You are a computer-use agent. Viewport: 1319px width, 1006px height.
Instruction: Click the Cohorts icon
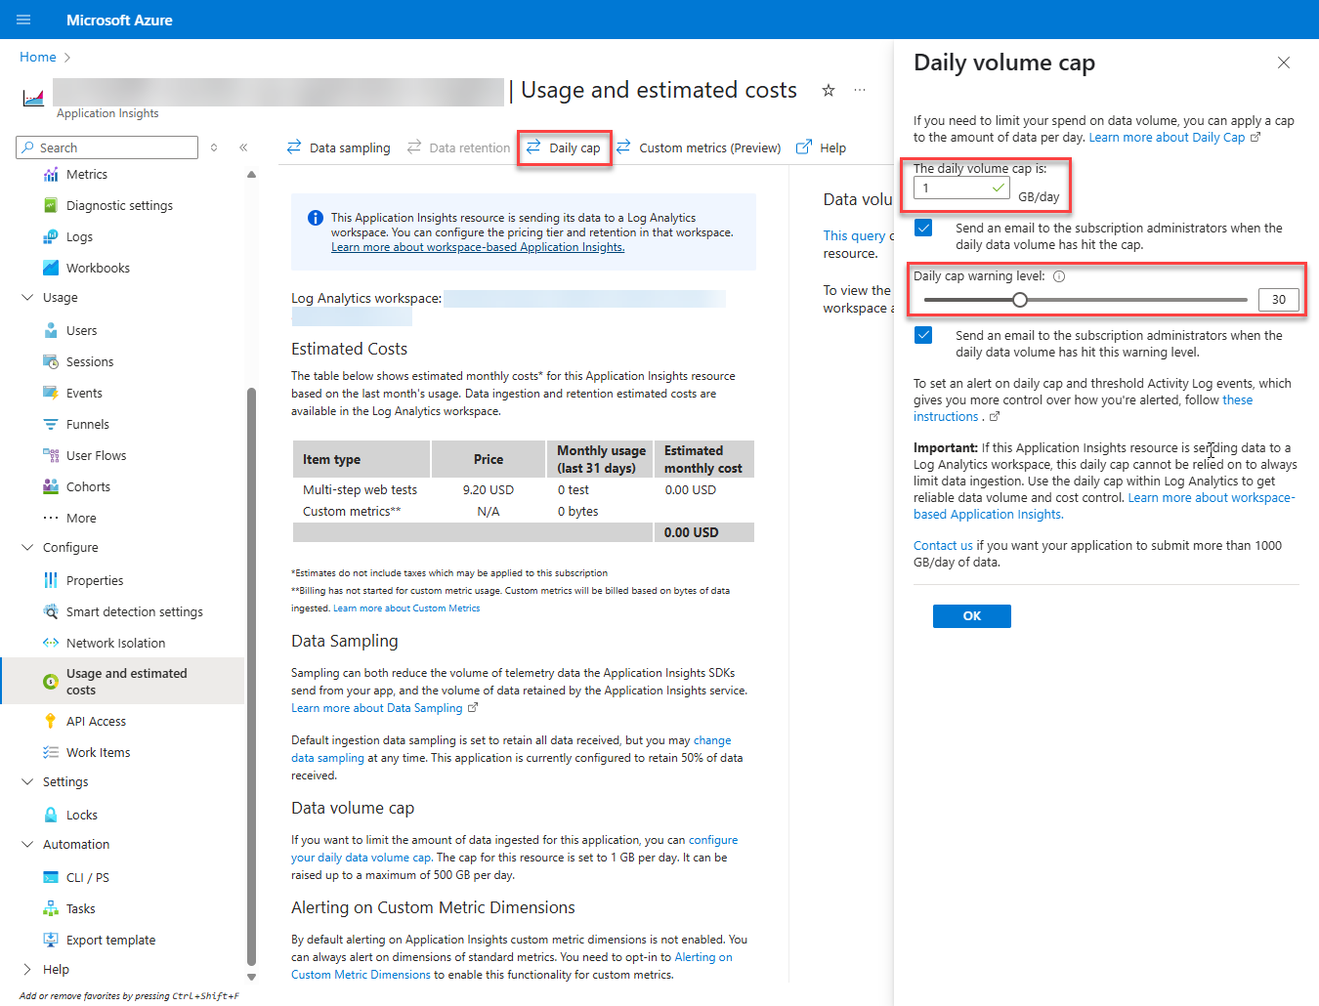[x=51, y=487]
